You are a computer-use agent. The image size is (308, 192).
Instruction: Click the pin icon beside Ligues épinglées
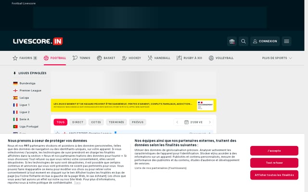[14, 73]
